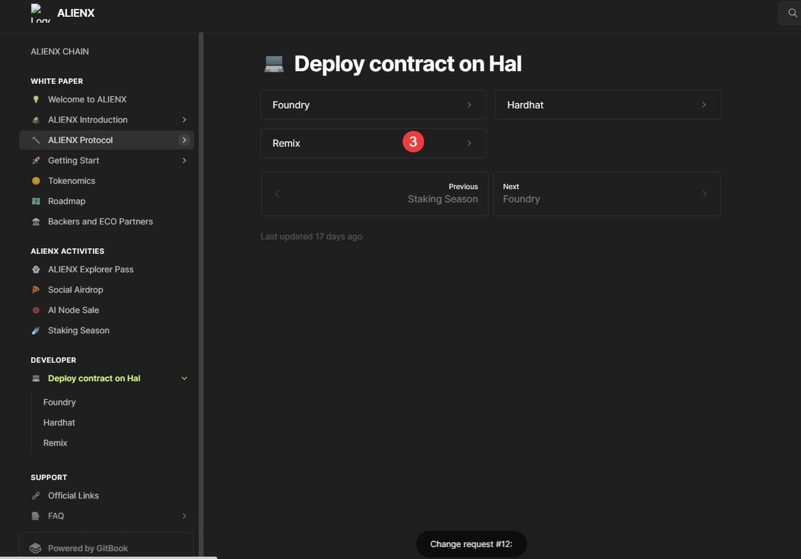Click the coin icon beside Tokenomics
The height and width of the screenshot is (559, 801).
pos(36,181)
